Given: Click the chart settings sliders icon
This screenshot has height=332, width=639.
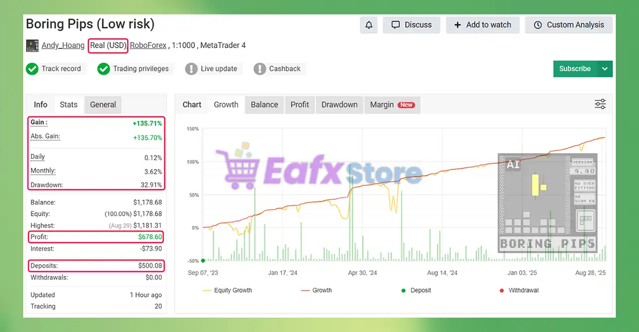Looking at the screenshot, I should coord(600,104).
